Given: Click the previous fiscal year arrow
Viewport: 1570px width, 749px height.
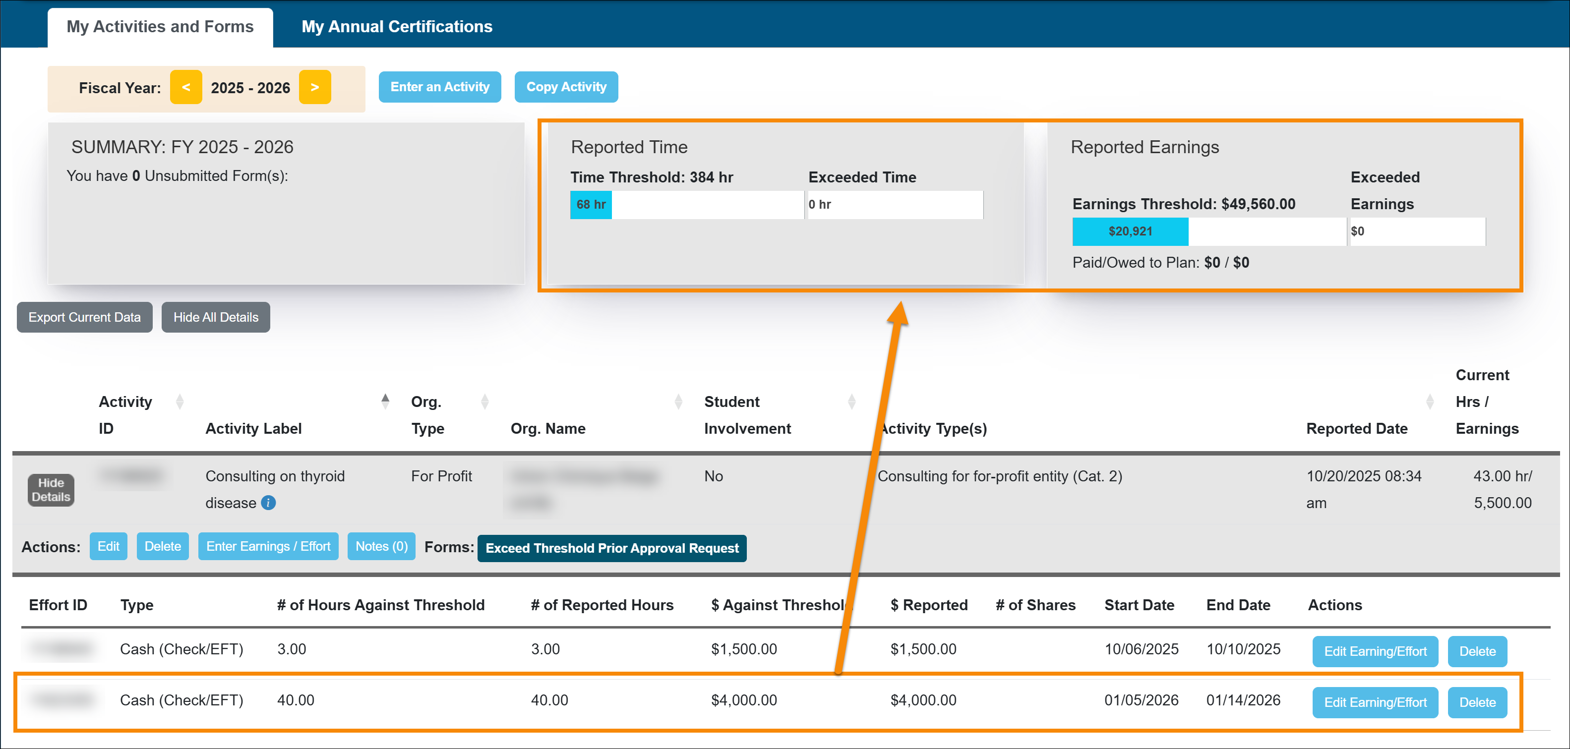Looking at the screenshot, I should [186, 87].
